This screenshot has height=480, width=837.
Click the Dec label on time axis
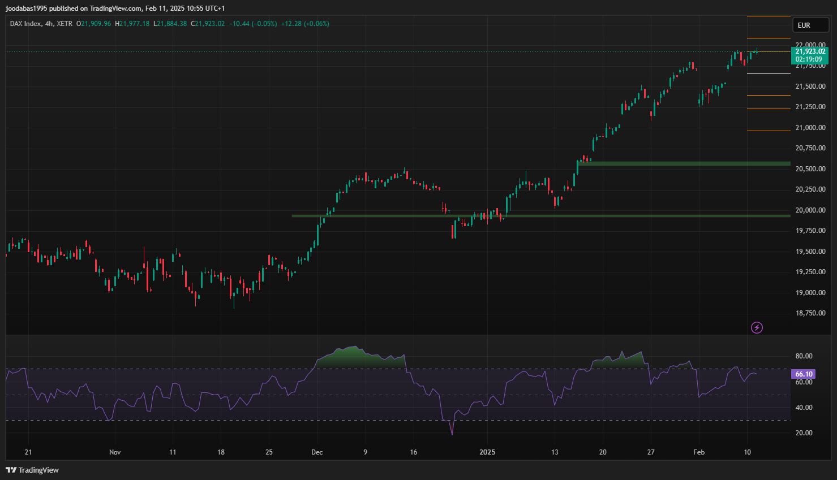click(x=317, y=452)
